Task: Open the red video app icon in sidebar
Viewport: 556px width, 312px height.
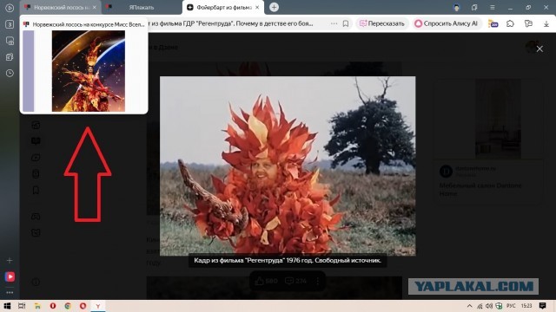Action: tap(10, 276)
